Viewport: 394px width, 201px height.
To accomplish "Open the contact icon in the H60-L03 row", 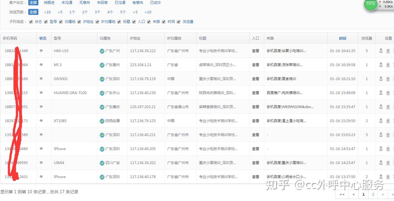I will click(381, 51).
